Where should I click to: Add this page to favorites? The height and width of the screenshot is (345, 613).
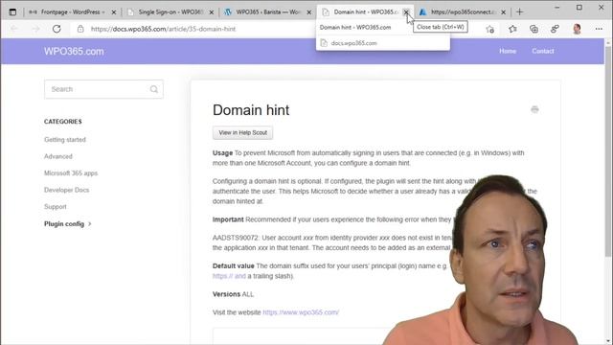[x=489, y=29]
